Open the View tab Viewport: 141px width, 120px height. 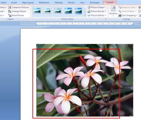82,2
